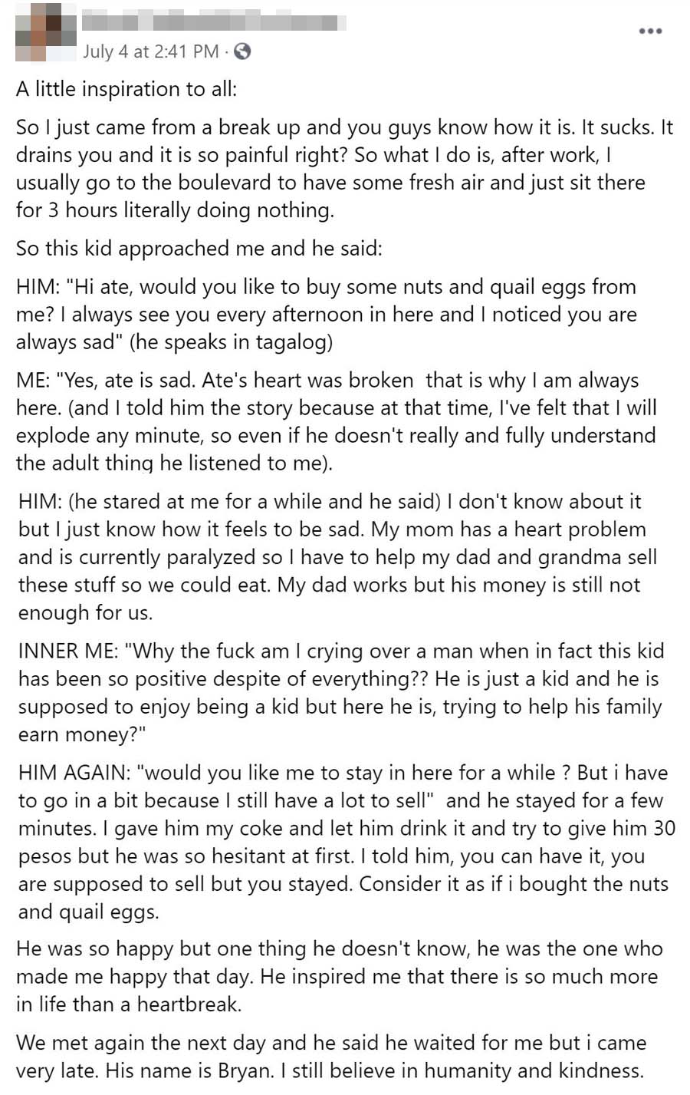The image size is (690, 1095).
Task: Click the final "We met again" paragraph
Action: click(x=330, y=1057)
